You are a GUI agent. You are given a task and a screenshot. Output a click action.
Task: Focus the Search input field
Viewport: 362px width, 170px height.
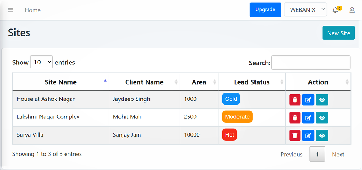(x=311, y=63)
